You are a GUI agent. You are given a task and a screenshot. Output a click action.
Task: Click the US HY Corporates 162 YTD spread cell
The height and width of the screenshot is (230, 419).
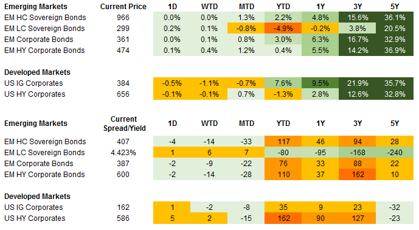tap(283, 218)
